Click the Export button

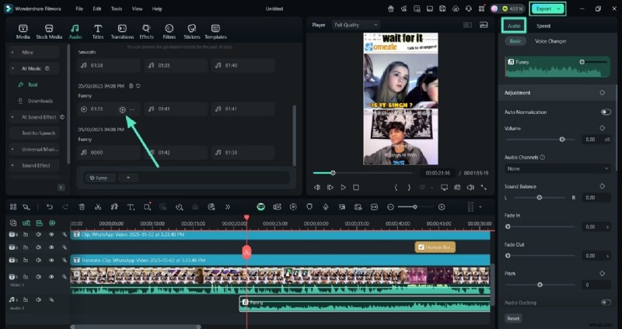[544, 9]
